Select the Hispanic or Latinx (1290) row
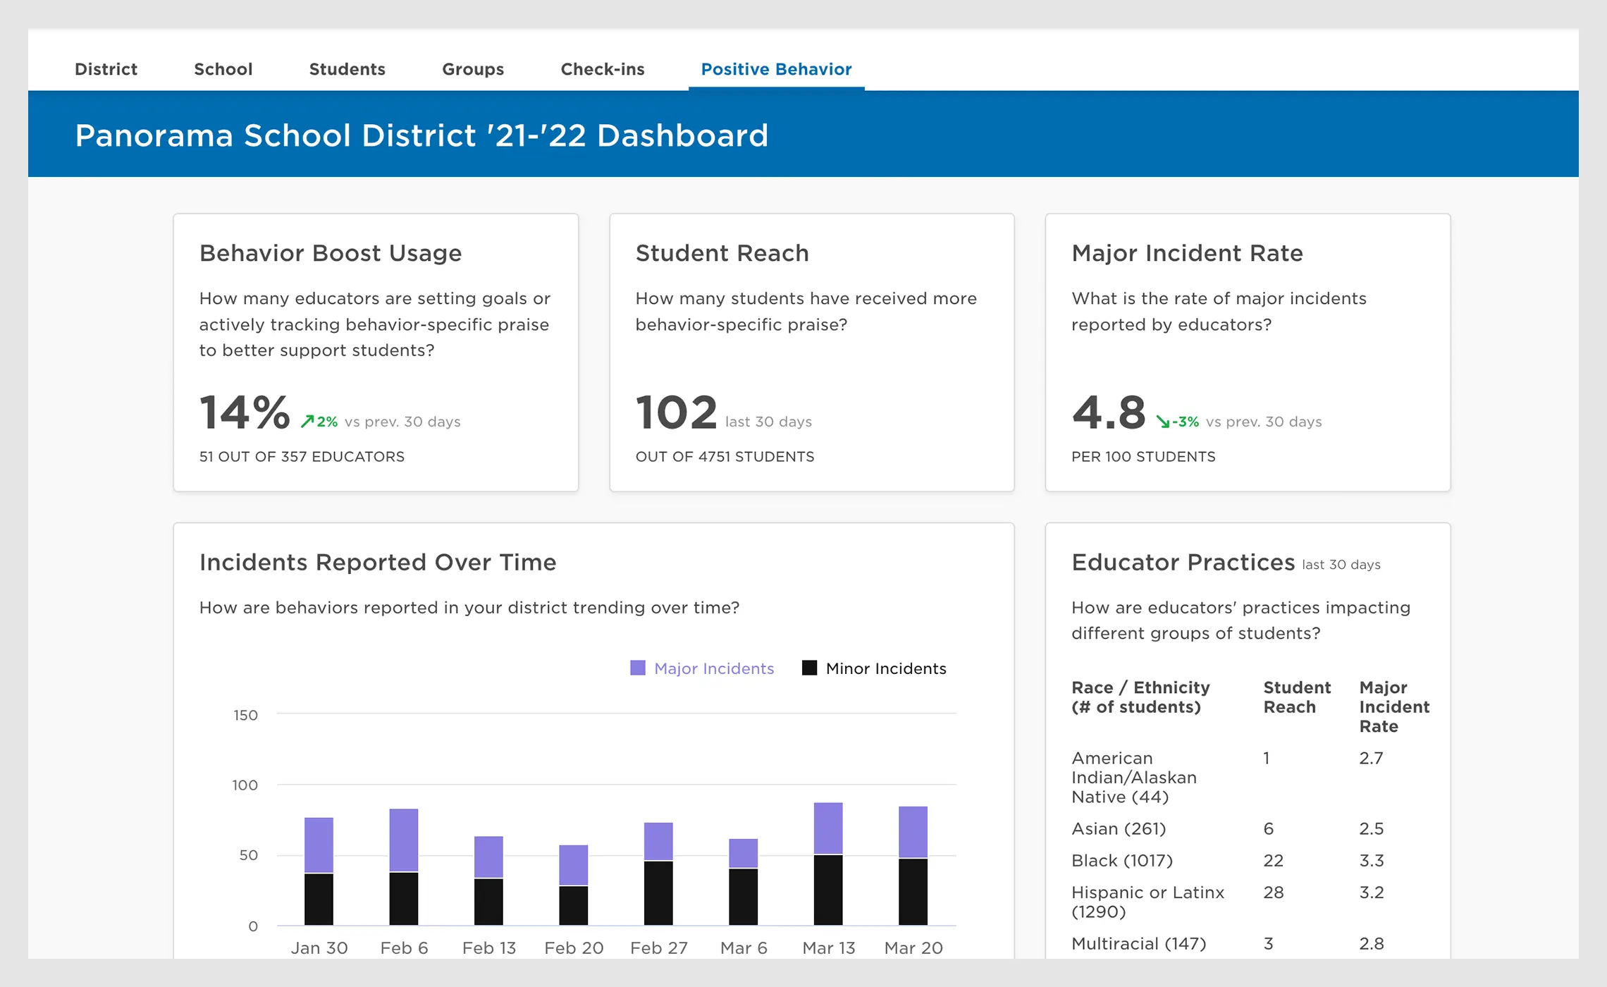 (1248, 902)
